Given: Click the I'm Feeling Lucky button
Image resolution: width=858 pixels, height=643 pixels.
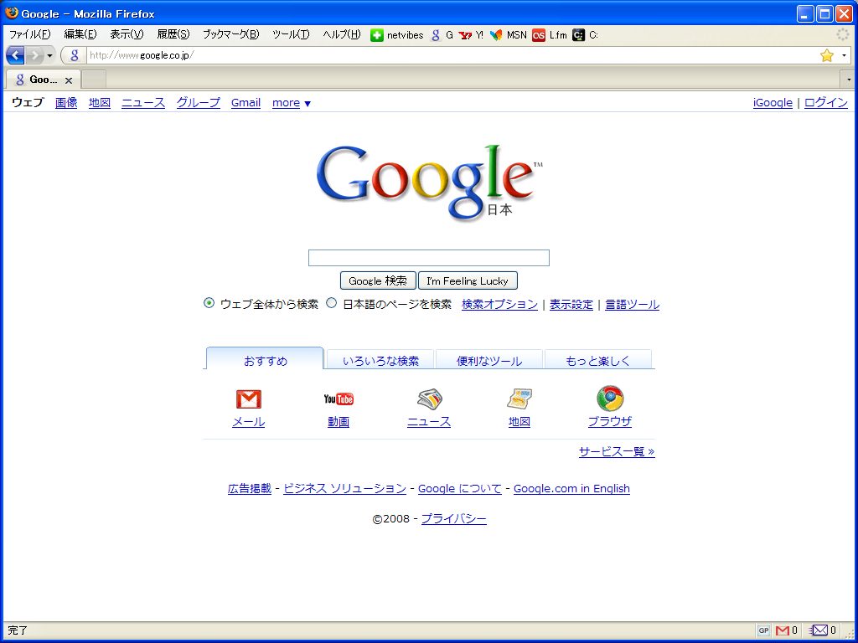Looking at the screenshot, I should [x=468, y=281].
